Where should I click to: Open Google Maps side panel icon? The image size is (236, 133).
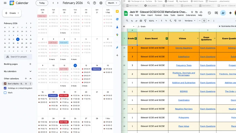117,35
